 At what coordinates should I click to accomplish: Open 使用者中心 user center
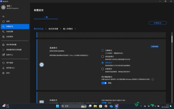click(x=10, y=68)
